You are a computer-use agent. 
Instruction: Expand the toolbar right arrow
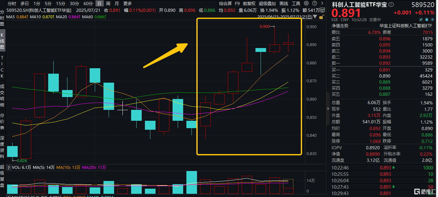point(322,4)
